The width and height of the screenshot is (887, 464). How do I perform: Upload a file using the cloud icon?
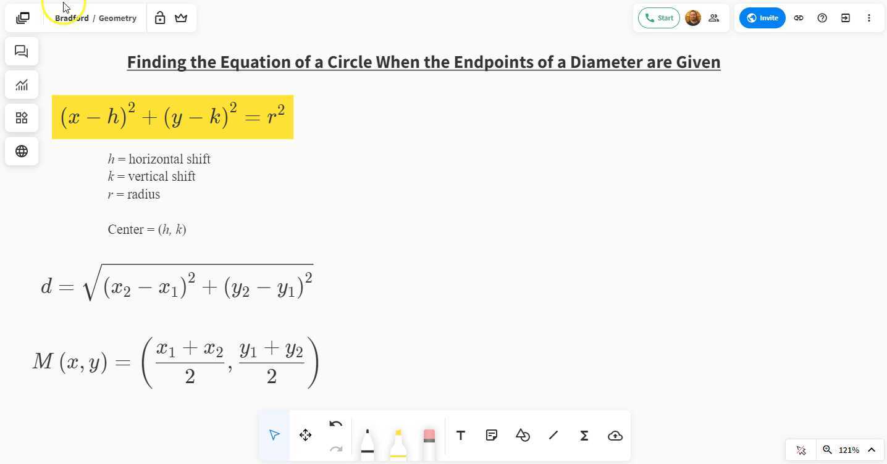615,435
